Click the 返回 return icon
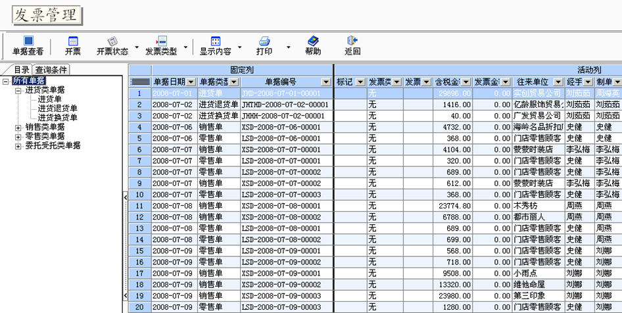 pos(352,41)
